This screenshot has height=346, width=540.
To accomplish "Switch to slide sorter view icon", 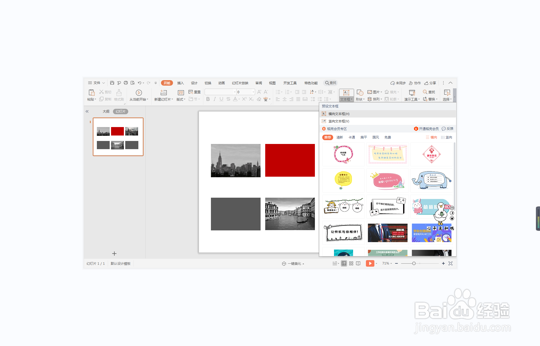I will (x=351, y=263).
